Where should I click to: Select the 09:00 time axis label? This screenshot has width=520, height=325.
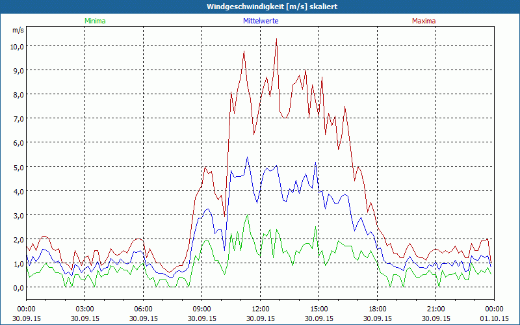(x=202, y=309)
